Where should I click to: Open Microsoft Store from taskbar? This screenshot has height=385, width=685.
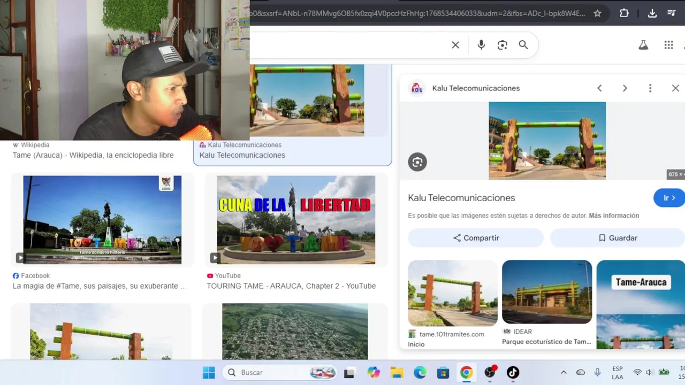point(443,373)
